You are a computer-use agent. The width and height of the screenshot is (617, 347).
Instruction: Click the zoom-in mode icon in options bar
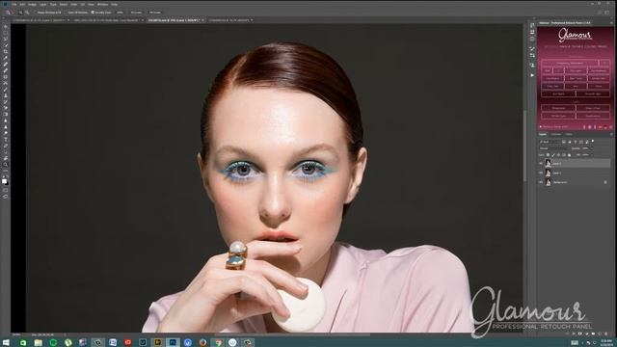point(20,13)
